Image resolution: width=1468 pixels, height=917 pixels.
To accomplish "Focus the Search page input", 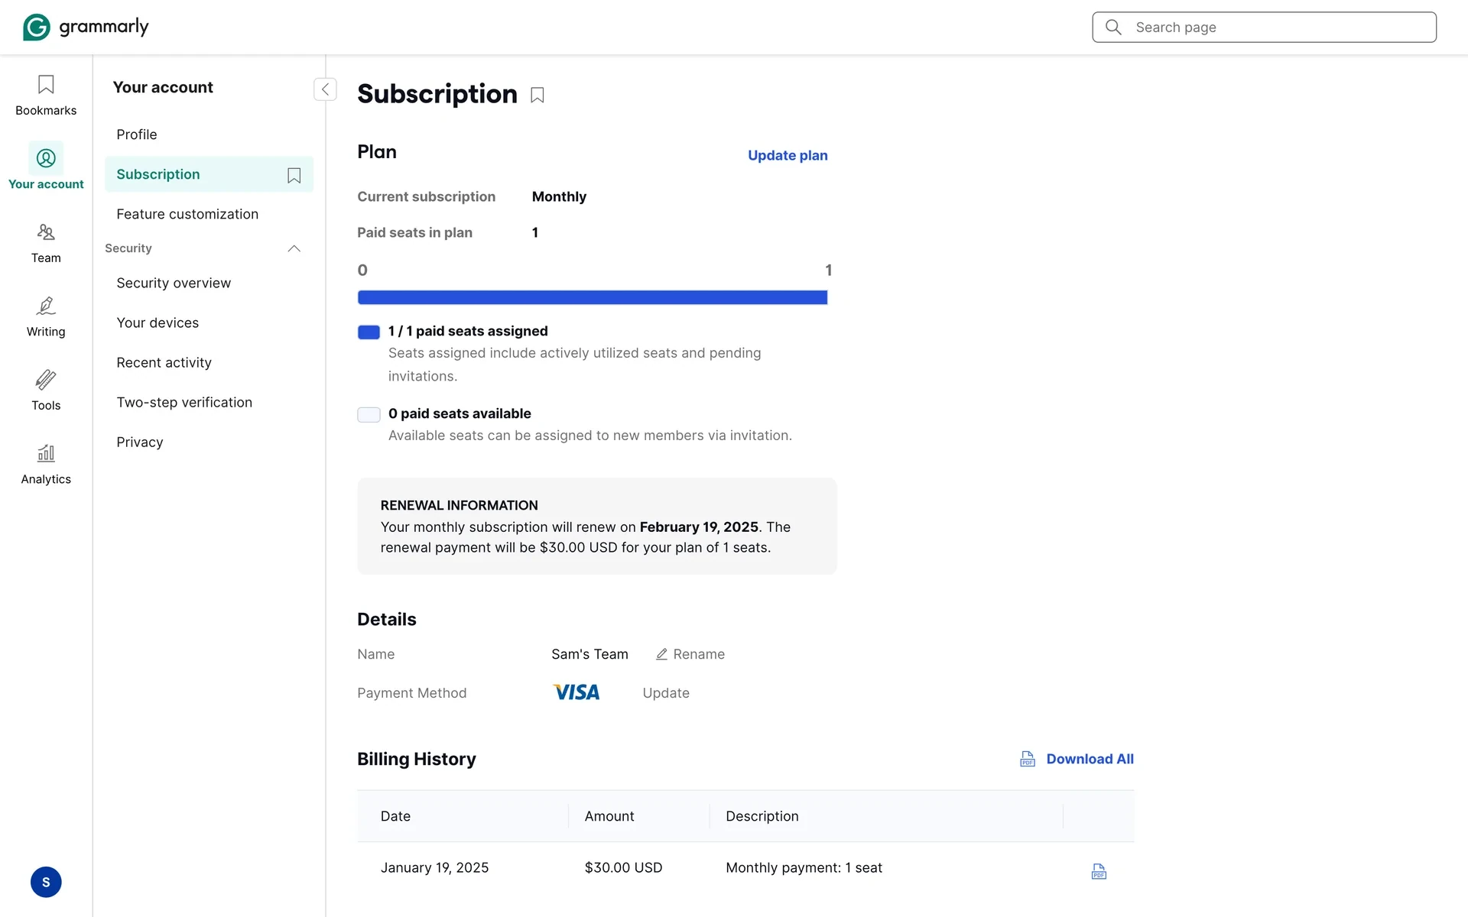I will pyautogui.click(x=1264, y=28).
